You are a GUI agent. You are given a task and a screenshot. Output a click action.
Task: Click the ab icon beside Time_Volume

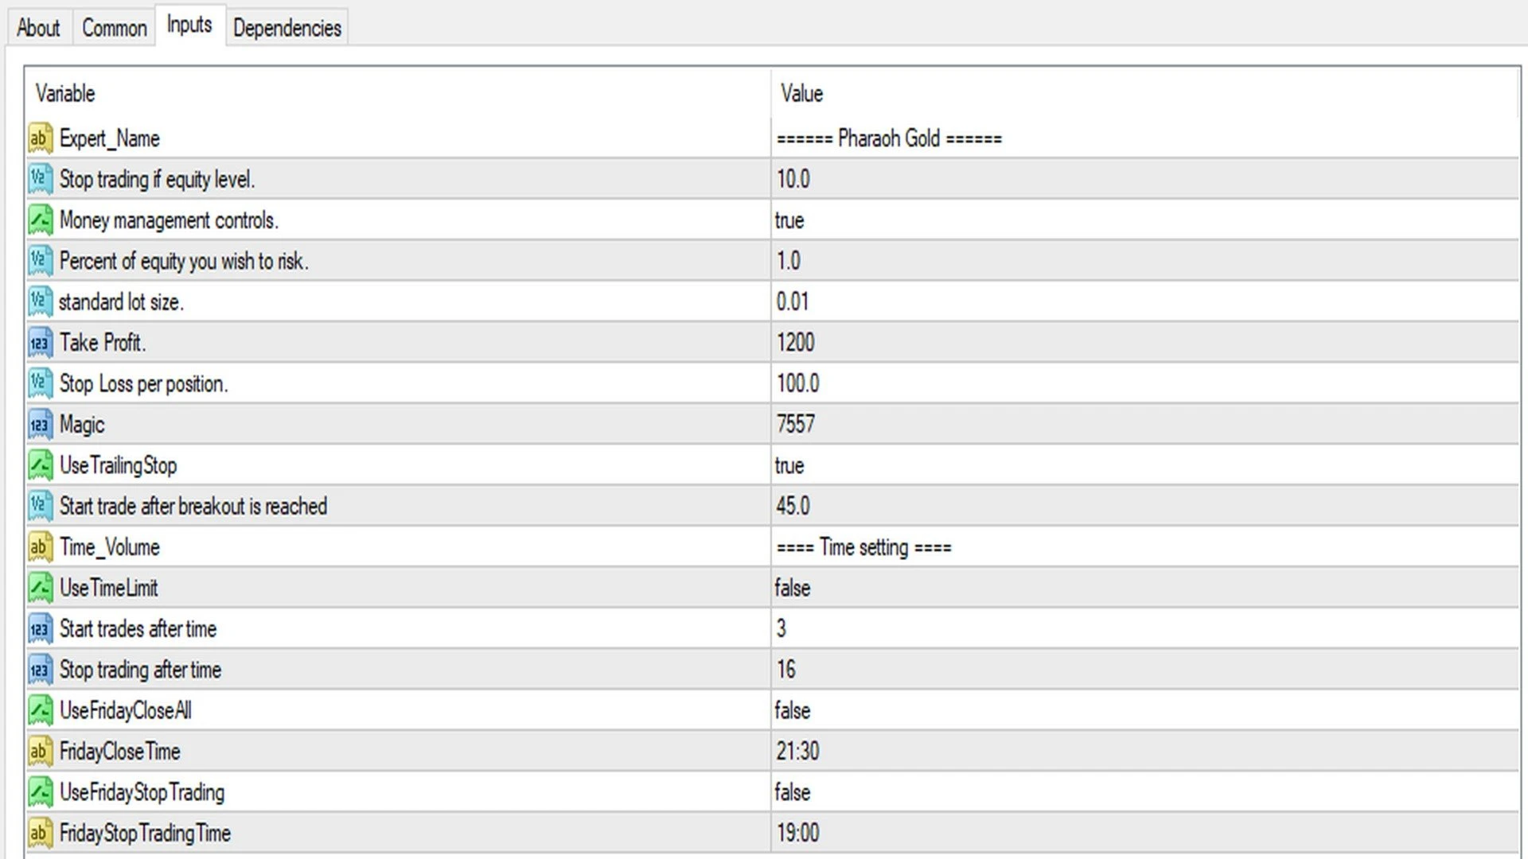tap(39, 546)
